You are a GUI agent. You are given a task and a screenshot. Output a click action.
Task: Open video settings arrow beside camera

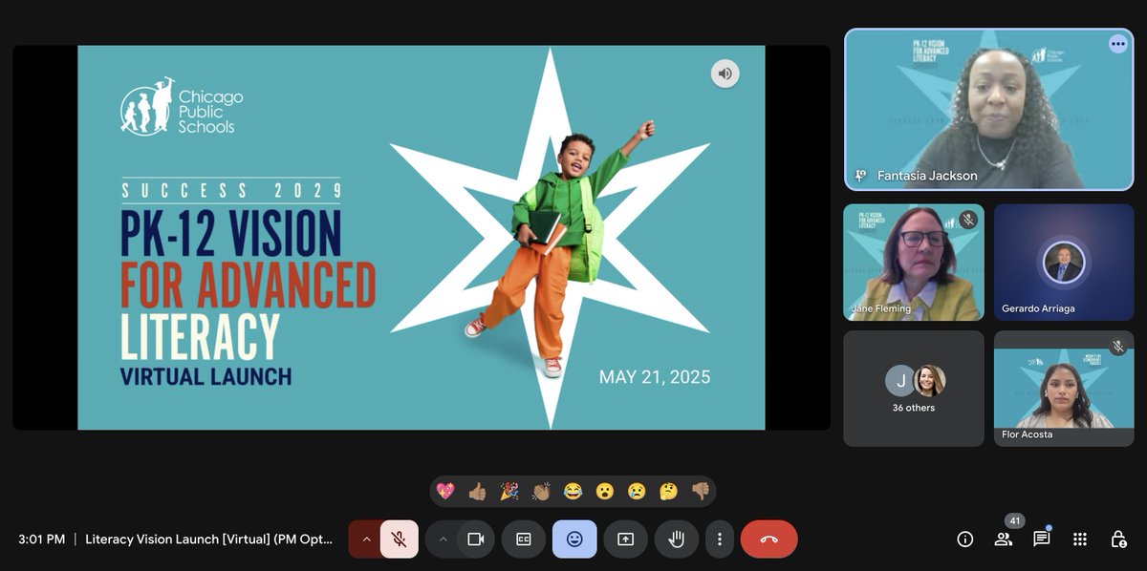[x=442, y=539]
